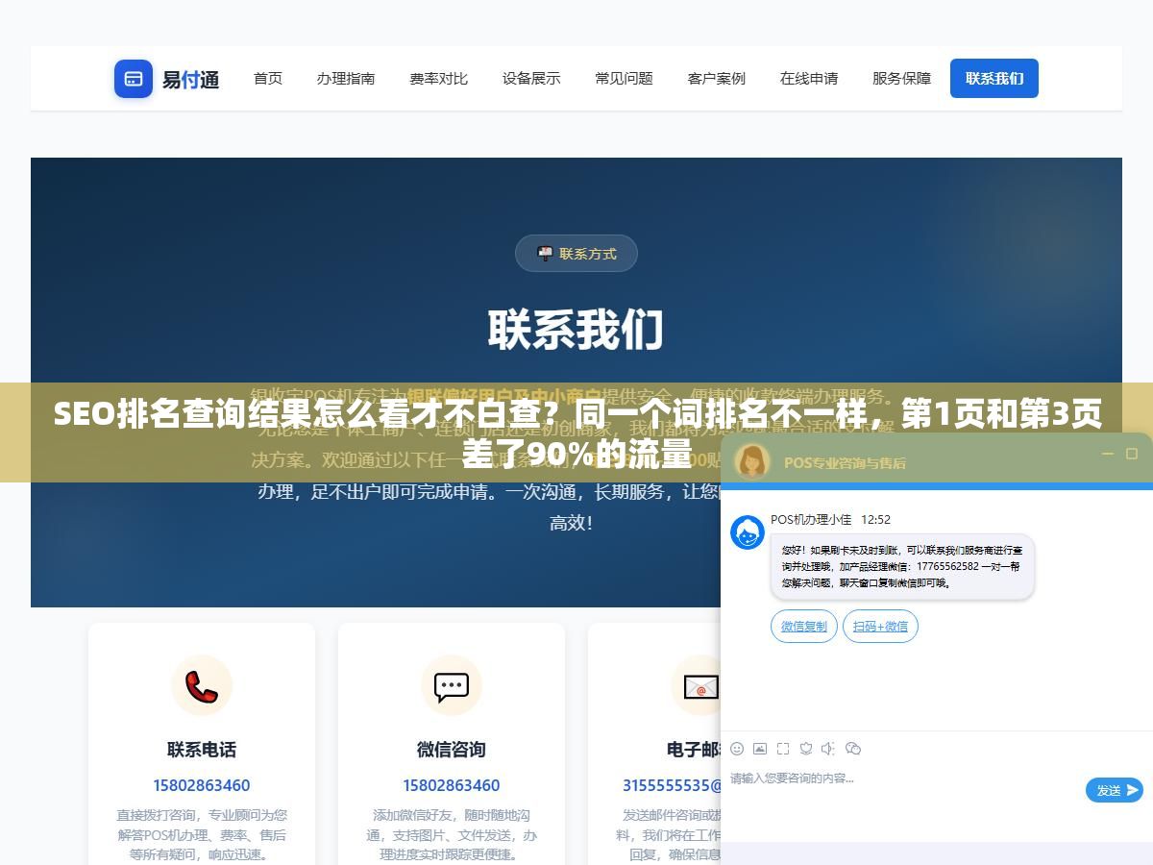
Task: Click phone number 15802863460 under 联系电话
Action: (202, 785)
